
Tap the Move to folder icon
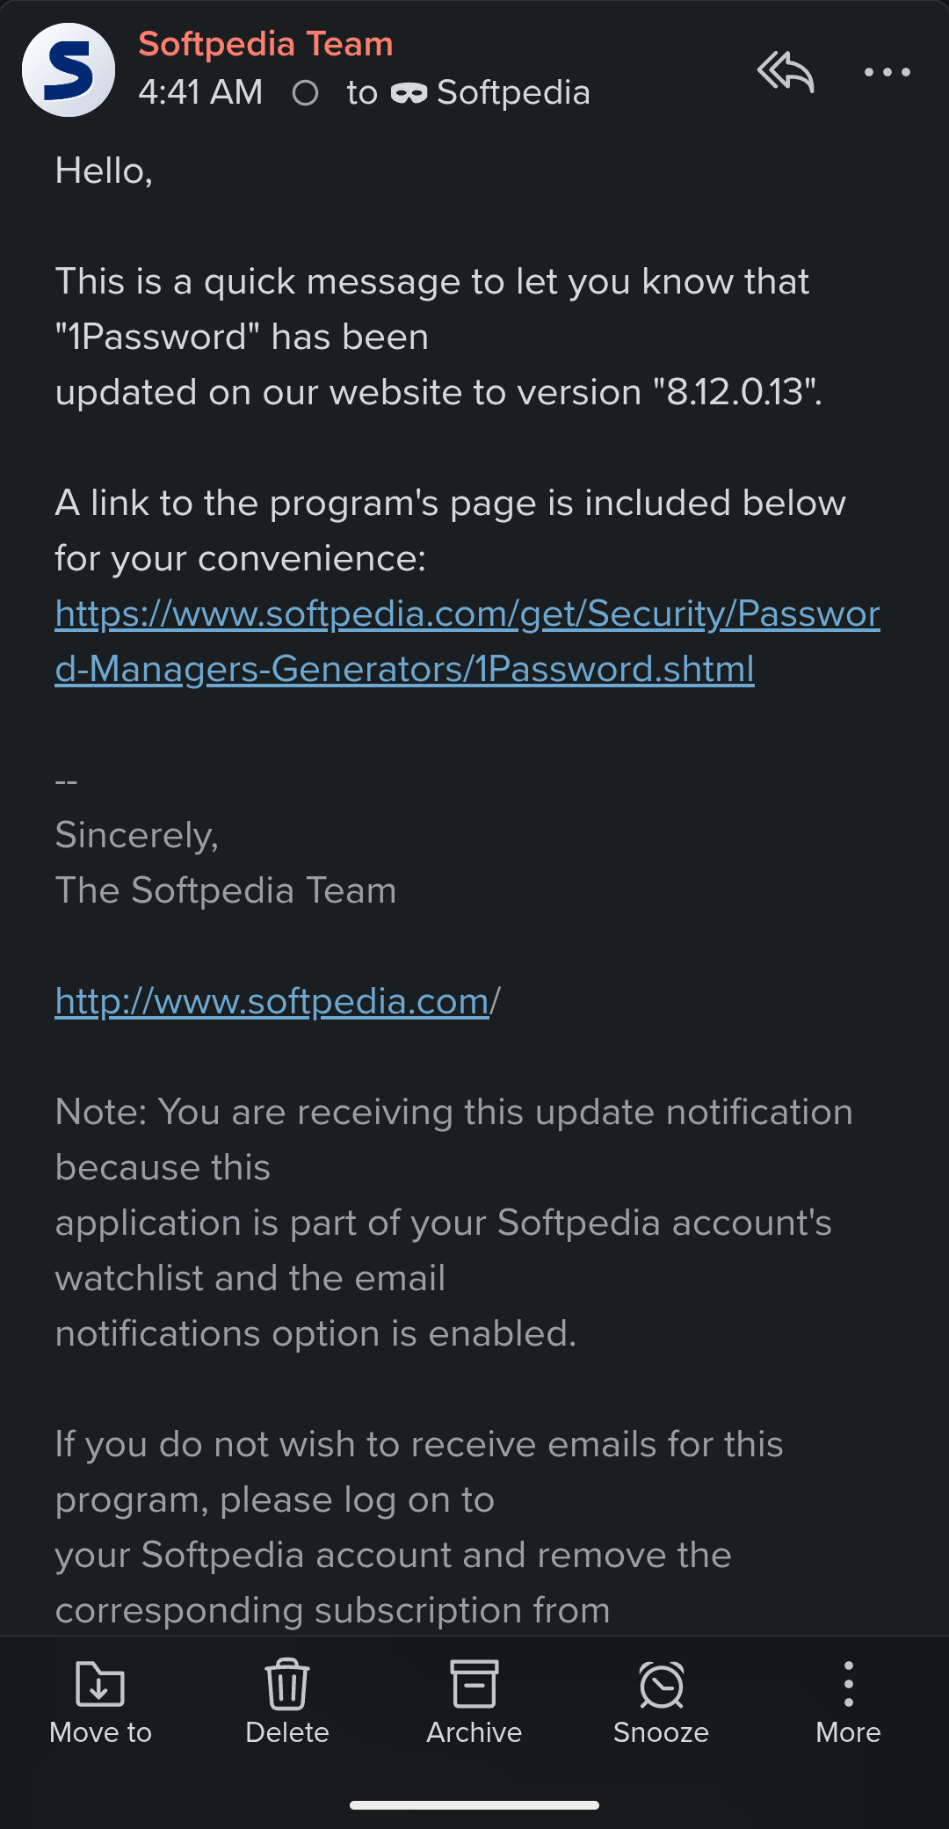[x=100, y=1683]
